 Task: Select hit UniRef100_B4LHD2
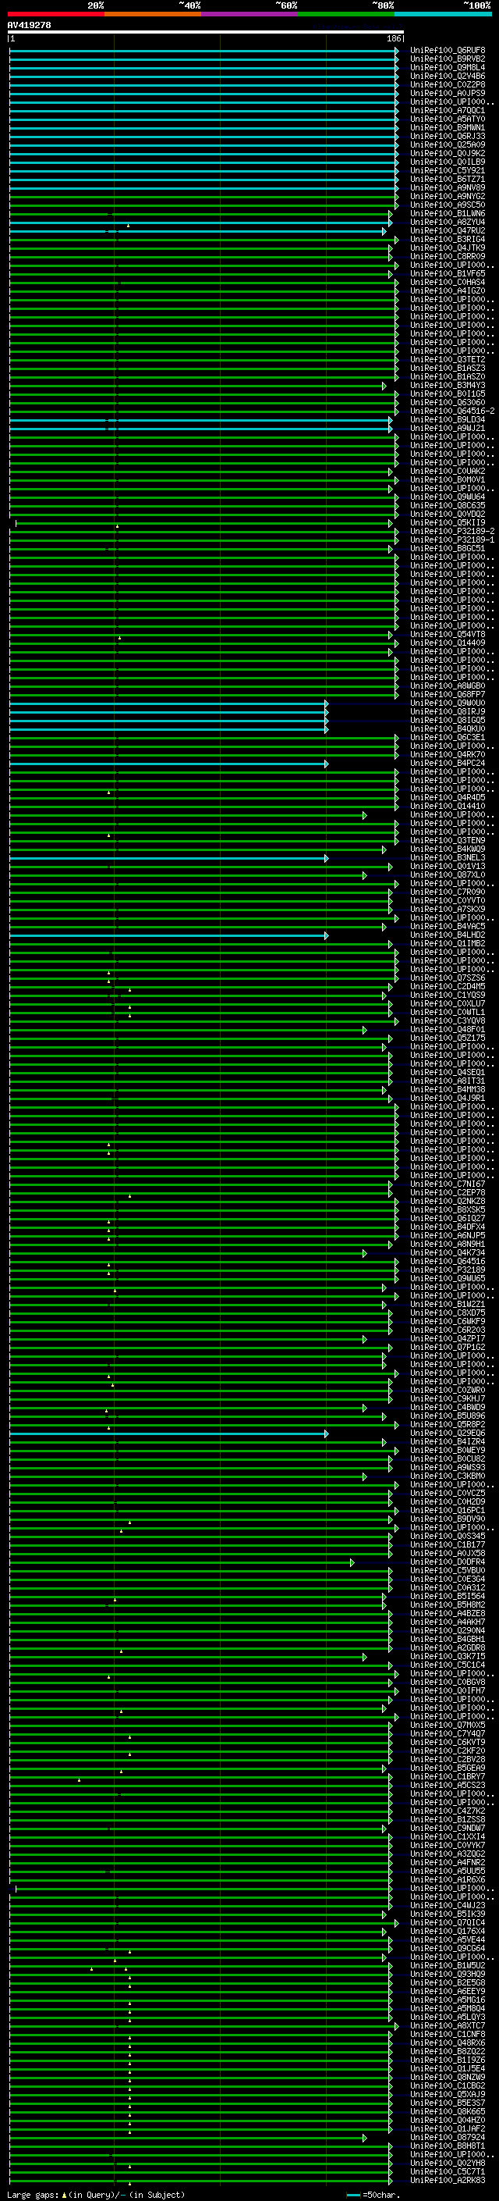[448, 935]
